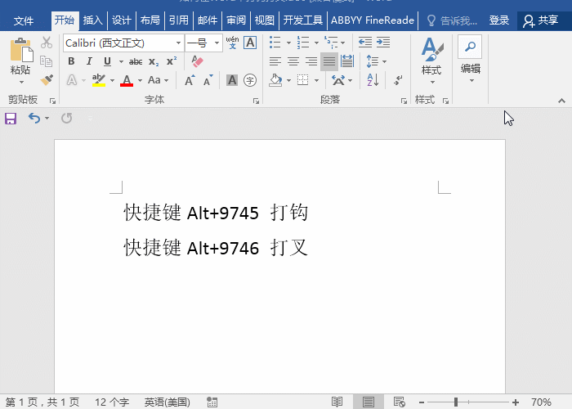The height and width of the screenshot is (409, 572).
Task: Apply yellow text highlight color
Action: pos(99,80)
